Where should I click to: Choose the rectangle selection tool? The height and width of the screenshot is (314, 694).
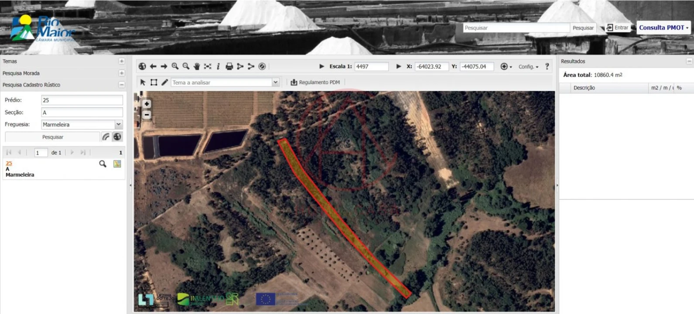coord(154,82)
